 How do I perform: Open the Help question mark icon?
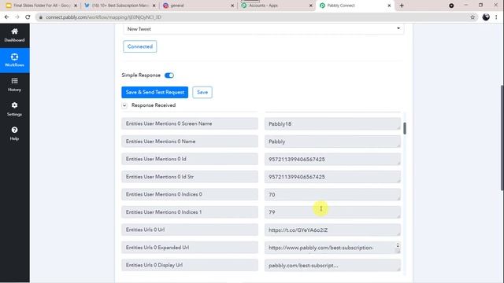(x=14, y=130)
